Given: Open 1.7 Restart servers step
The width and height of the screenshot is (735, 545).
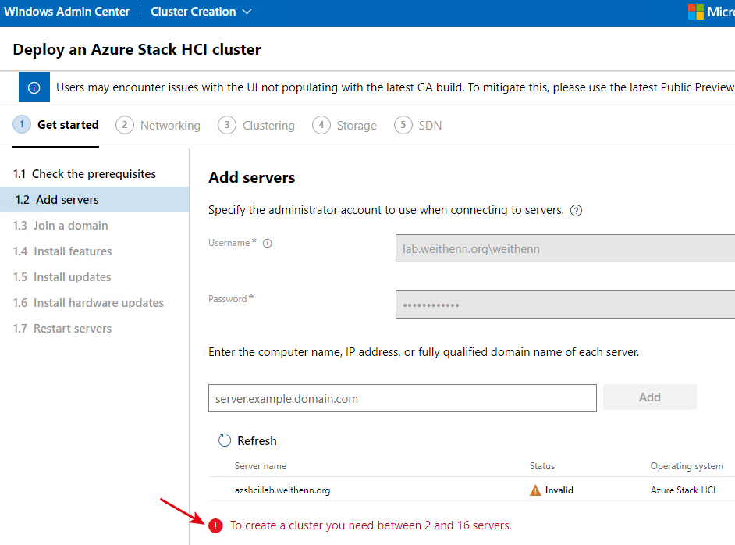Looking at the screenshot, I should [94, 329].
